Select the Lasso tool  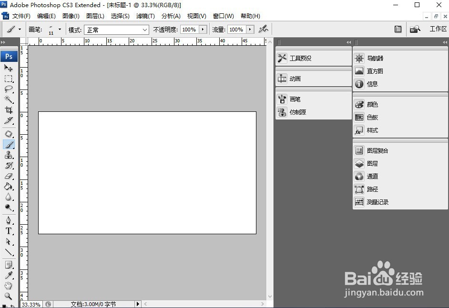pyautogui.click(x=9, y=89)
